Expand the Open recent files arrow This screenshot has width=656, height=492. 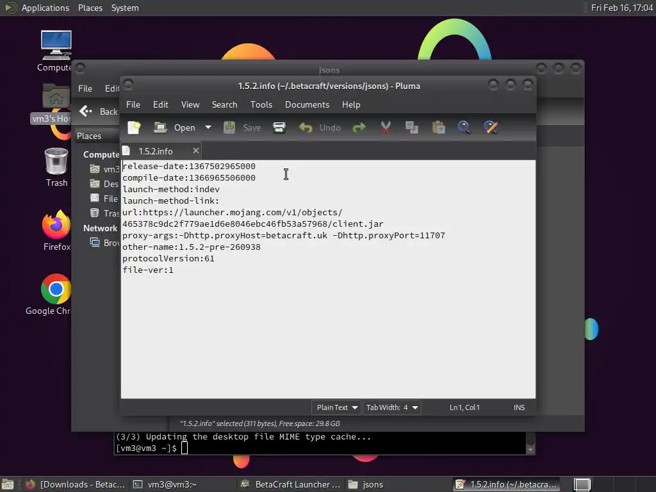click(x=208, y=127)
